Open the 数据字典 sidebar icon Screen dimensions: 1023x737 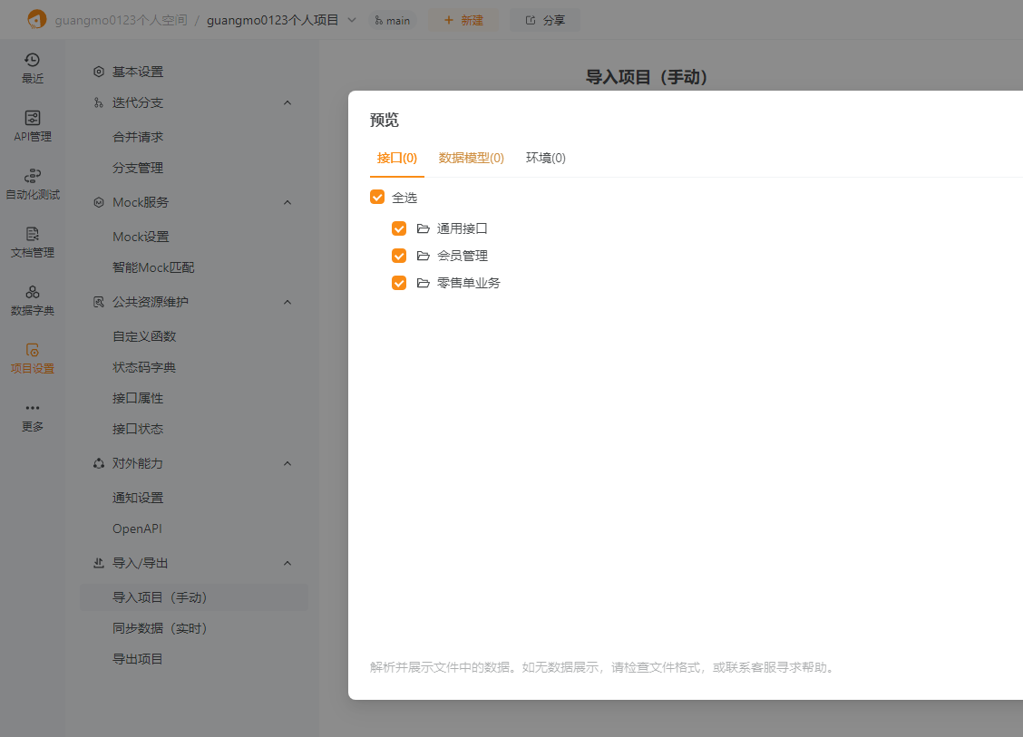coord(33,292)
